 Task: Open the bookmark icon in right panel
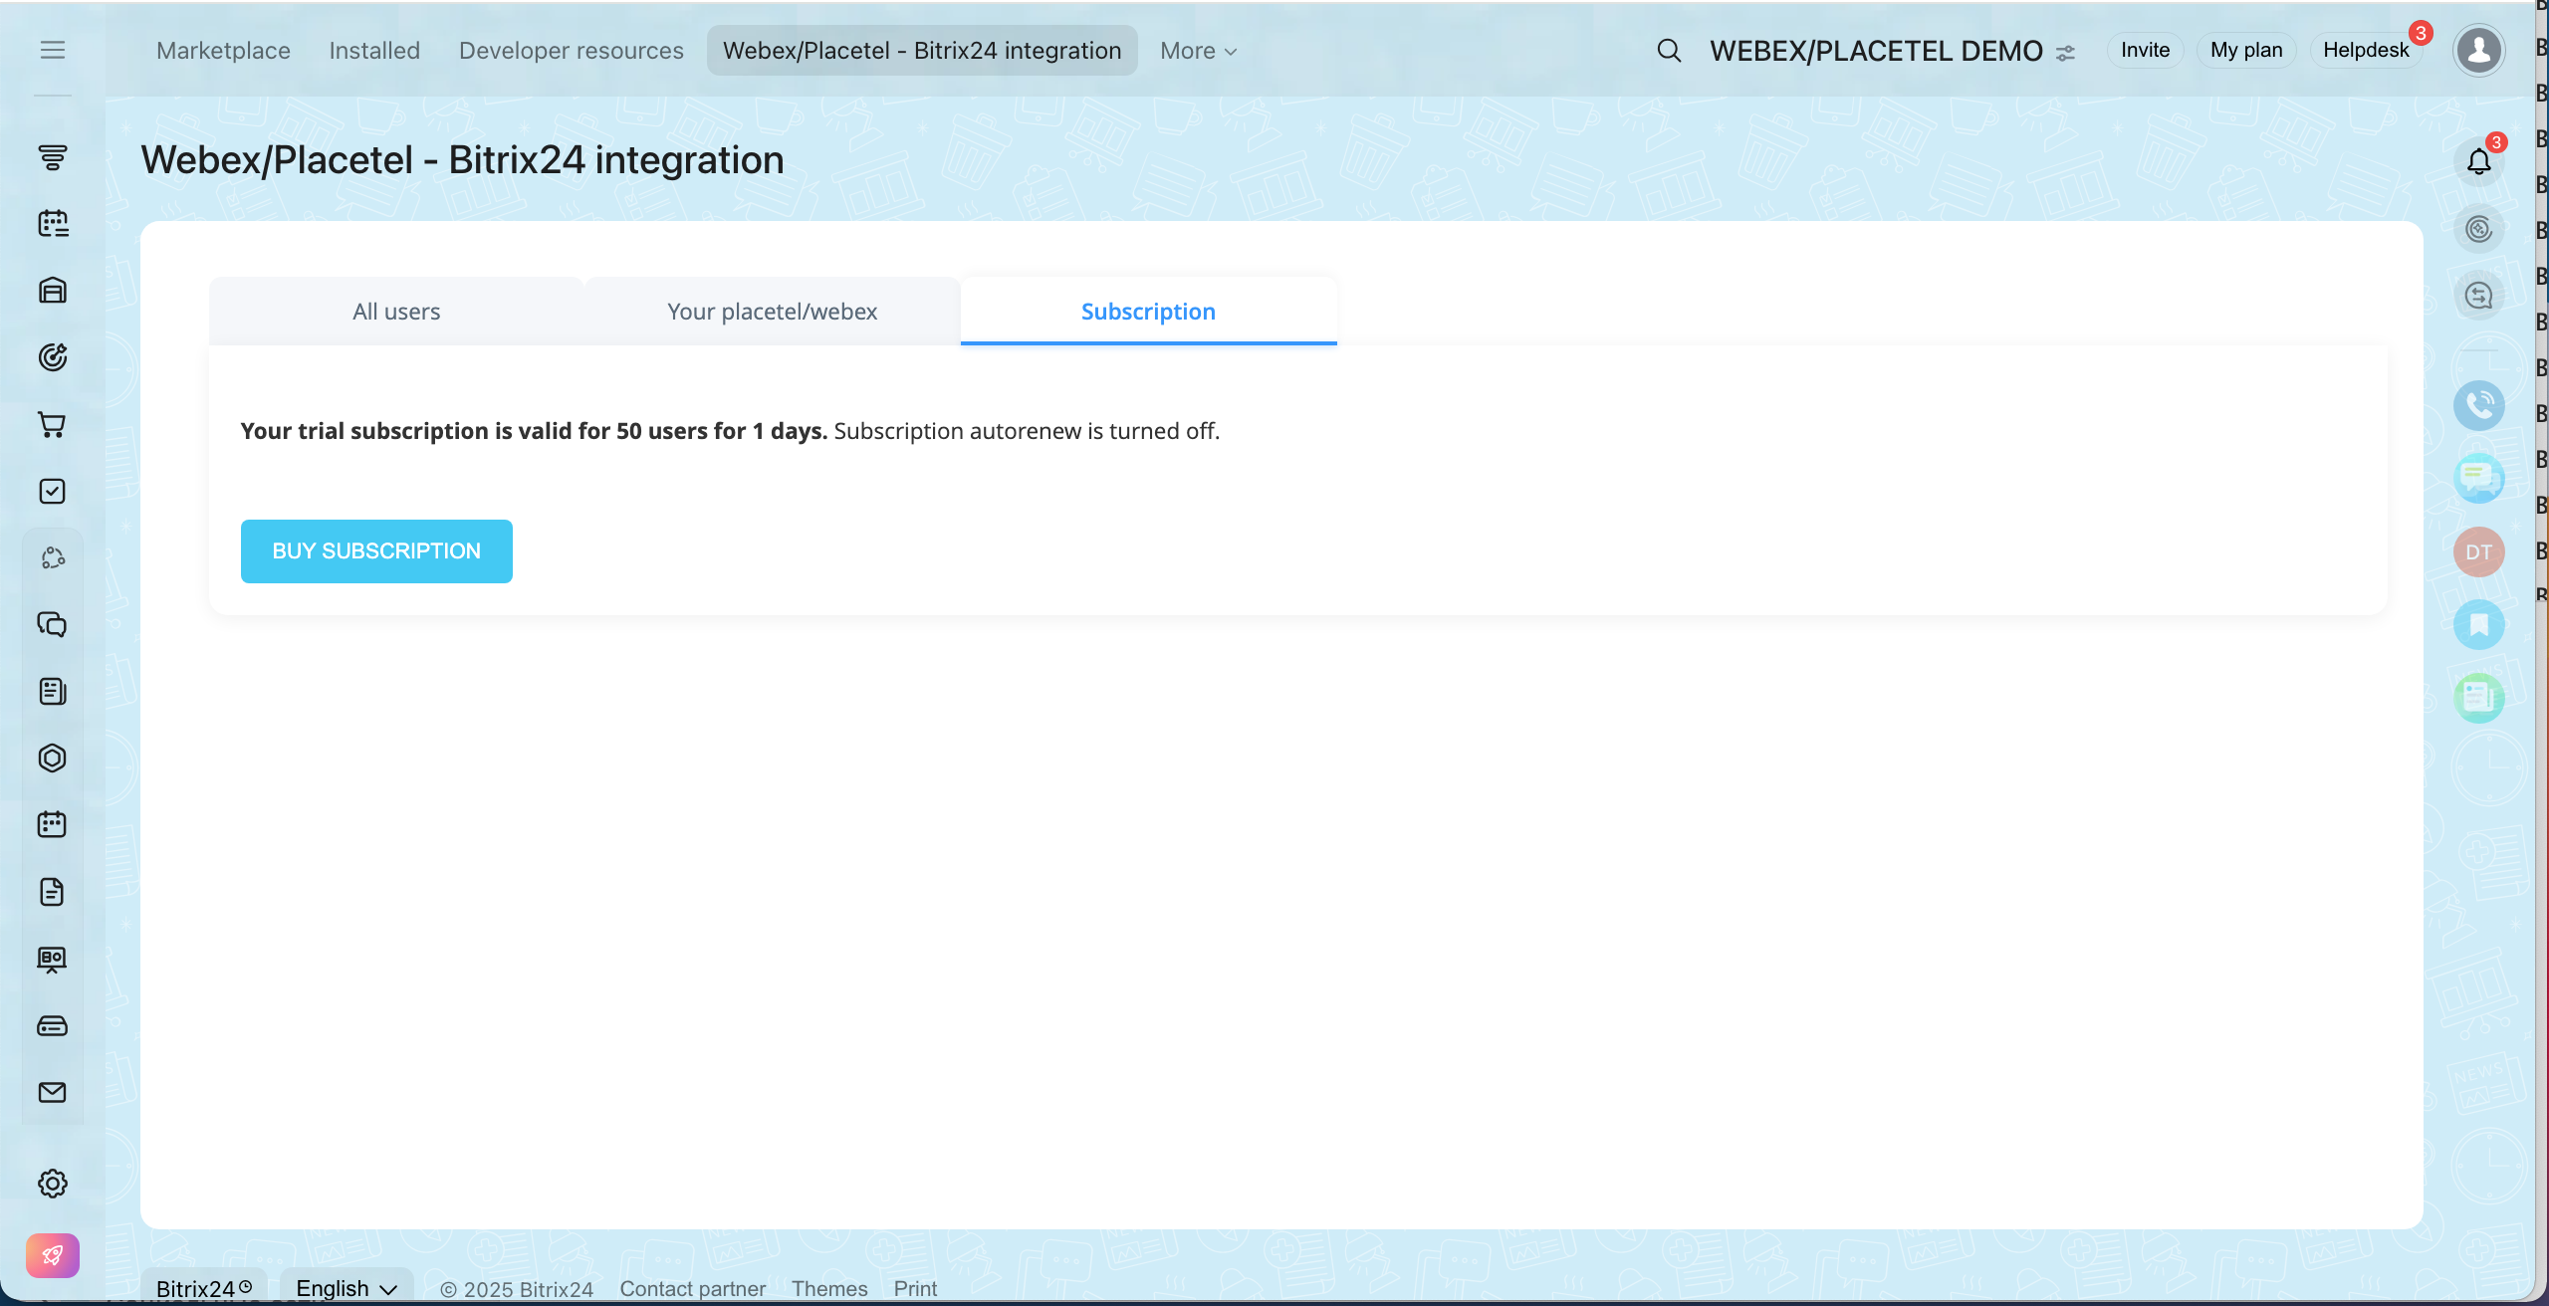point(2478,625)
